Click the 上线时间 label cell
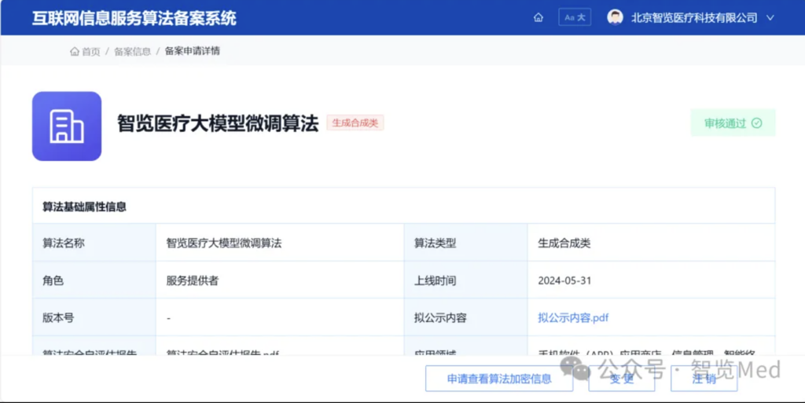Screen dimensions: 805x403 coord(465,280)
